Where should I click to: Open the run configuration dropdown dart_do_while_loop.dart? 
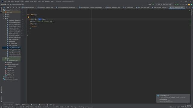point(164,4)
